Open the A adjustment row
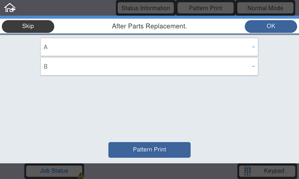 tap(149, 47)
